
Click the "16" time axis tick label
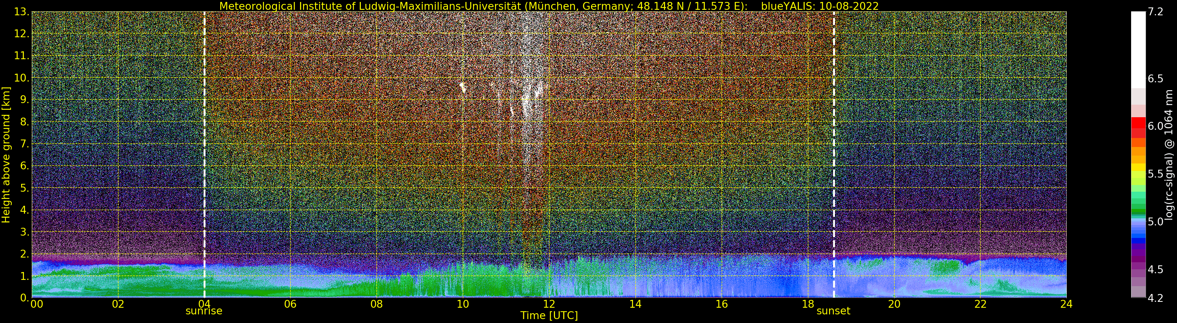pos(722,304)
